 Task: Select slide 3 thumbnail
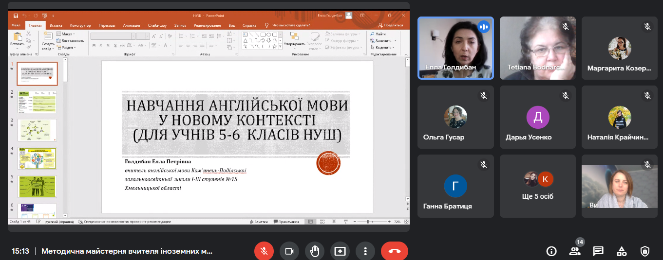pyautogui.click(x=38, y=130)
